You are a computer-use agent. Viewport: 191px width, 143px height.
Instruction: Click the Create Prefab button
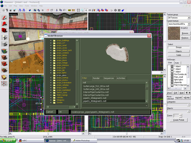pos(178,120)
